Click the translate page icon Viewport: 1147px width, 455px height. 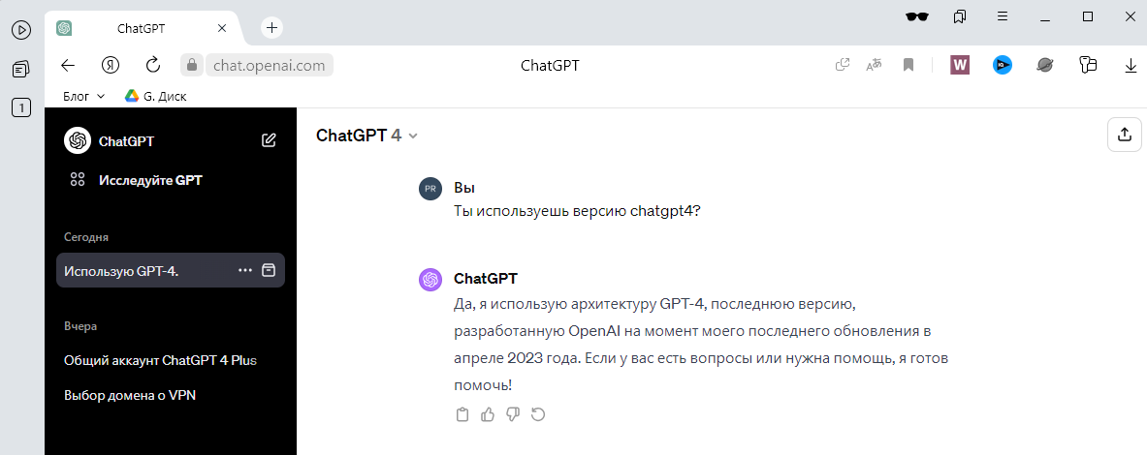(875, 65)
